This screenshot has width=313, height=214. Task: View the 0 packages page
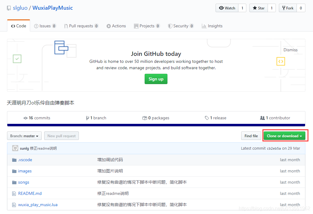pos(156,118)
